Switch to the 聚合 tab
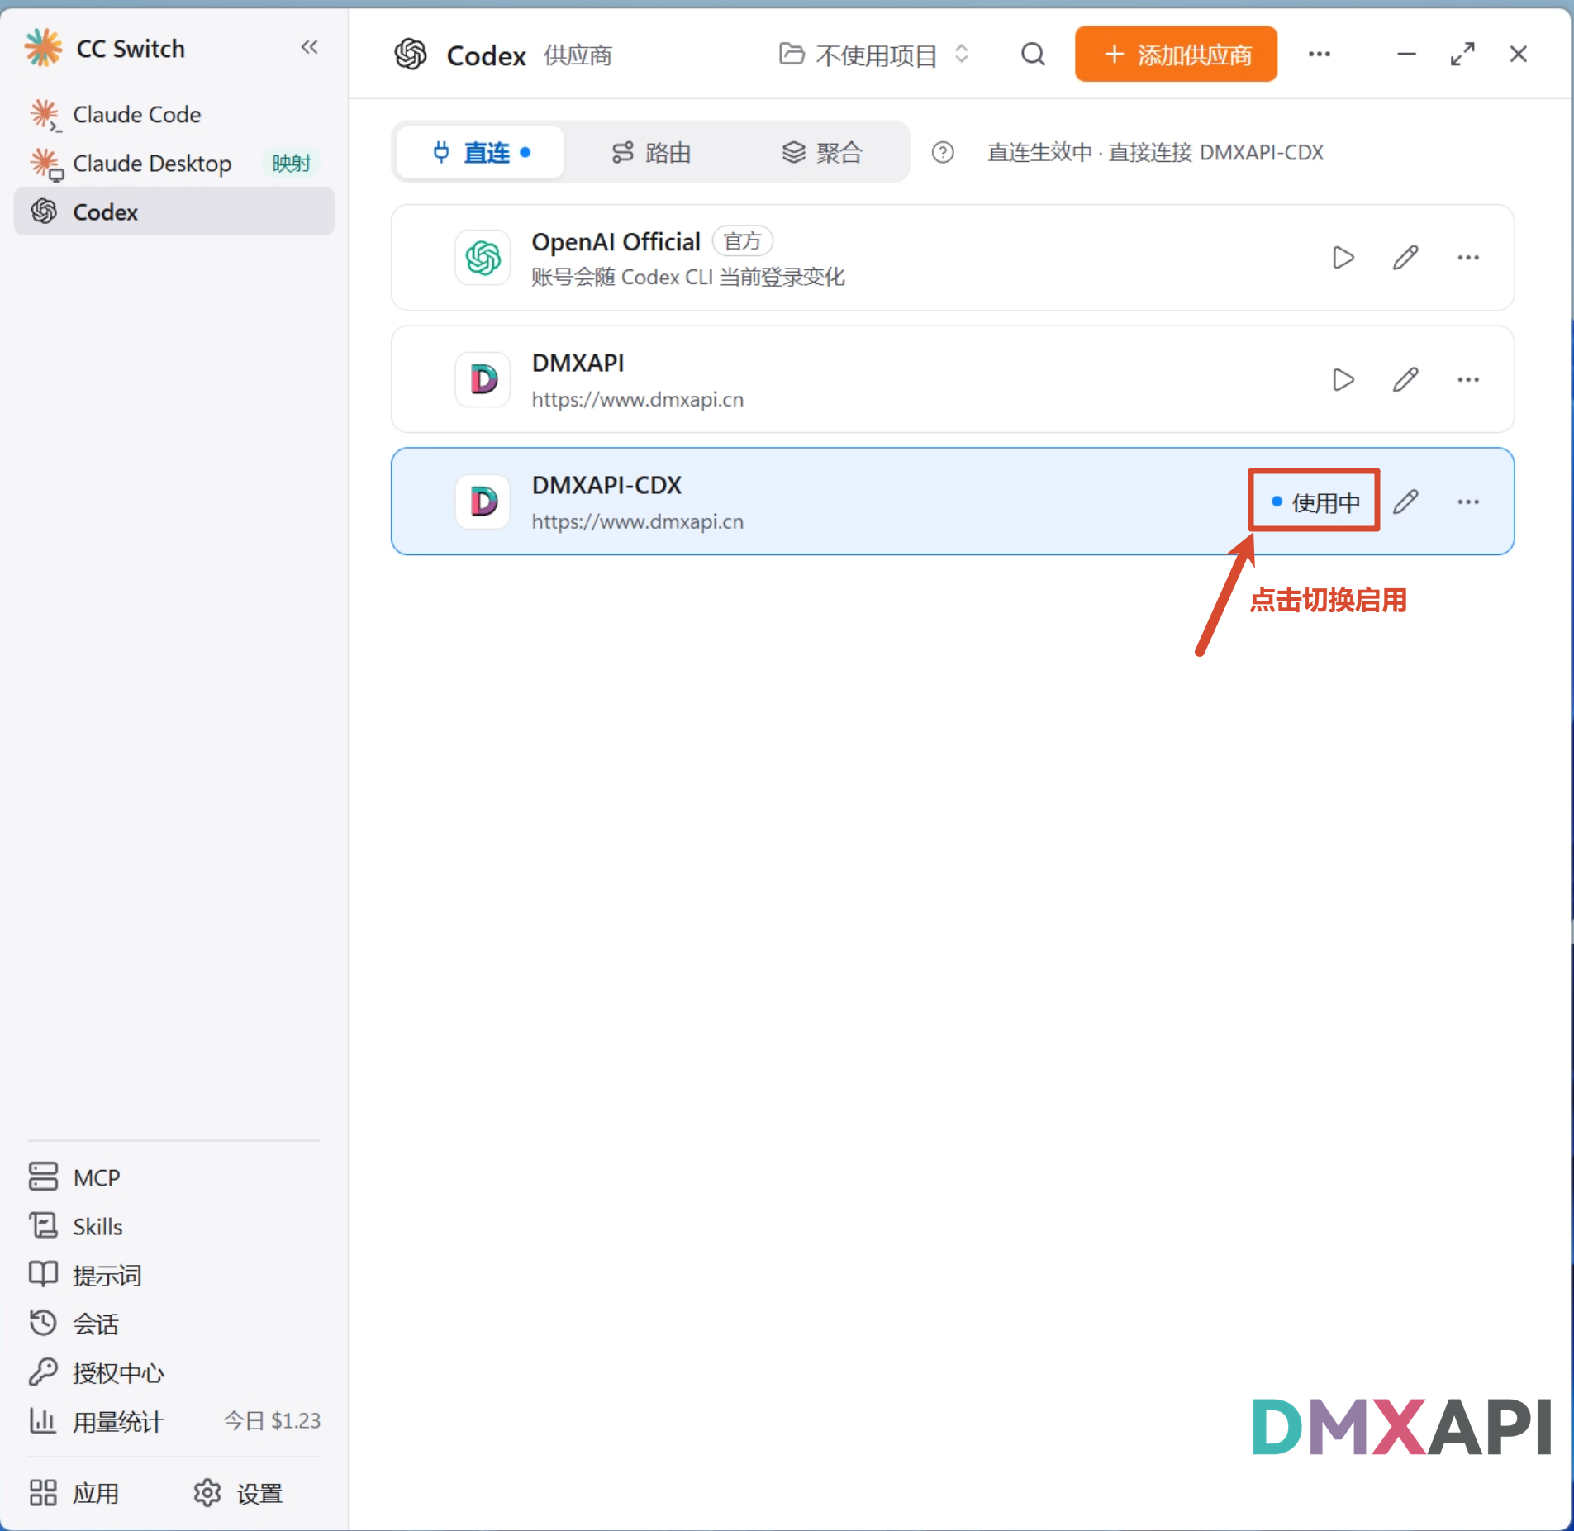Viewport: 1574px width, 1531px height. (x=822, y=152)
